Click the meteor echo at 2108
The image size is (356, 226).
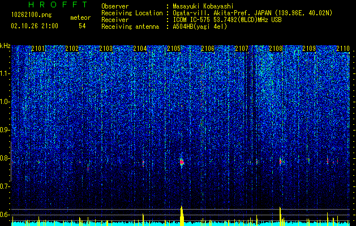click(280, 162)
